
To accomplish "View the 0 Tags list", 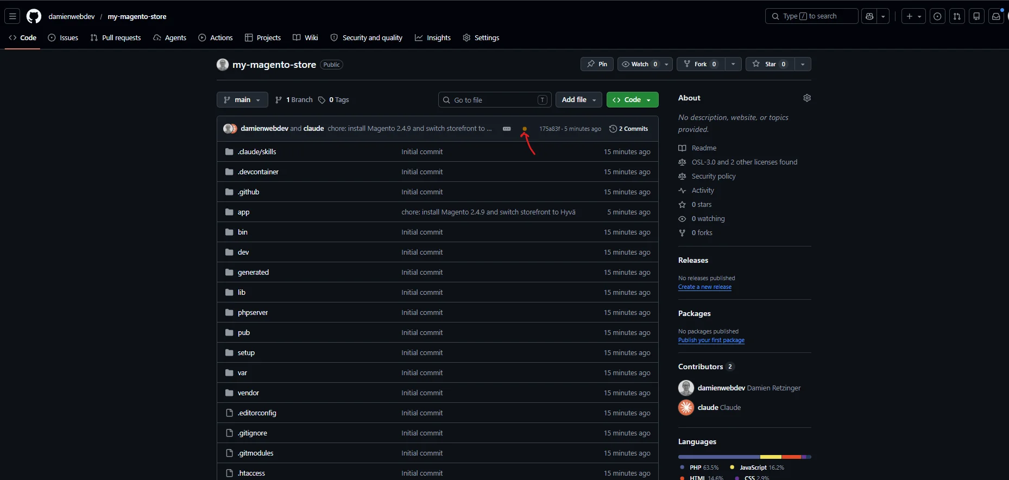I will click(333, 100).
